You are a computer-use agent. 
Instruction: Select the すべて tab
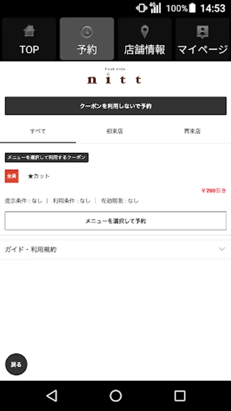38,131
